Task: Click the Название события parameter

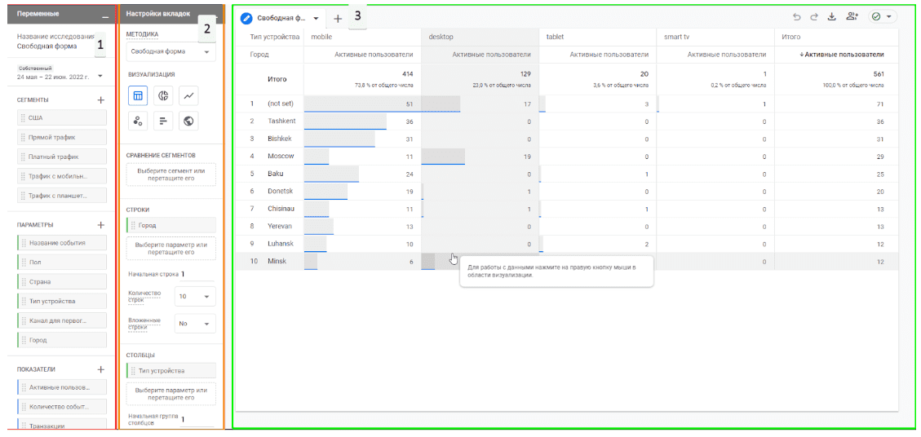Action: (62, 243)
